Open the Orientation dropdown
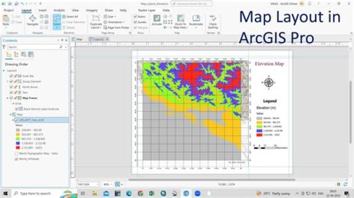Viewport: 354px width, 198px height. pyautogui.click(x=114, y=22)
